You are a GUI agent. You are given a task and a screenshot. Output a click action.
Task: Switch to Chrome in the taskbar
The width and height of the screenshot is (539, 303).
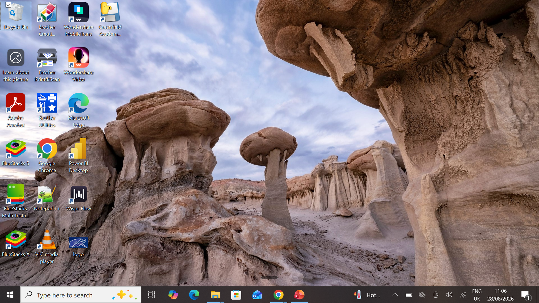(x=278, y=295)
